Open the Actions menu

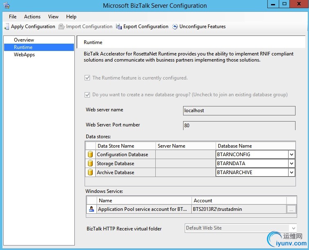(32, 17)
